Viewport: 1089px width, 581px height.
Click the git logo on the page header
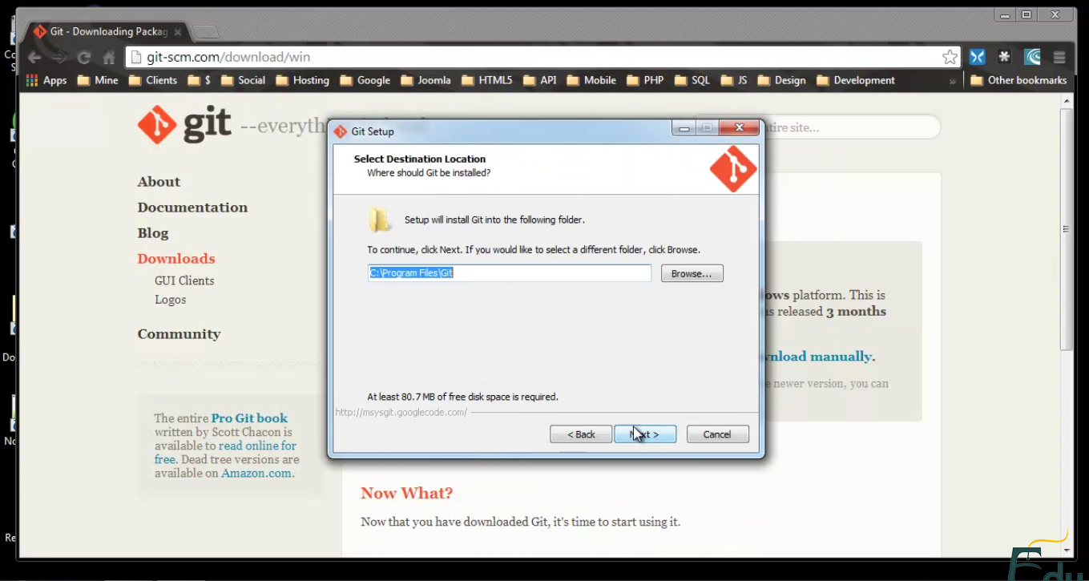point(184,125)
